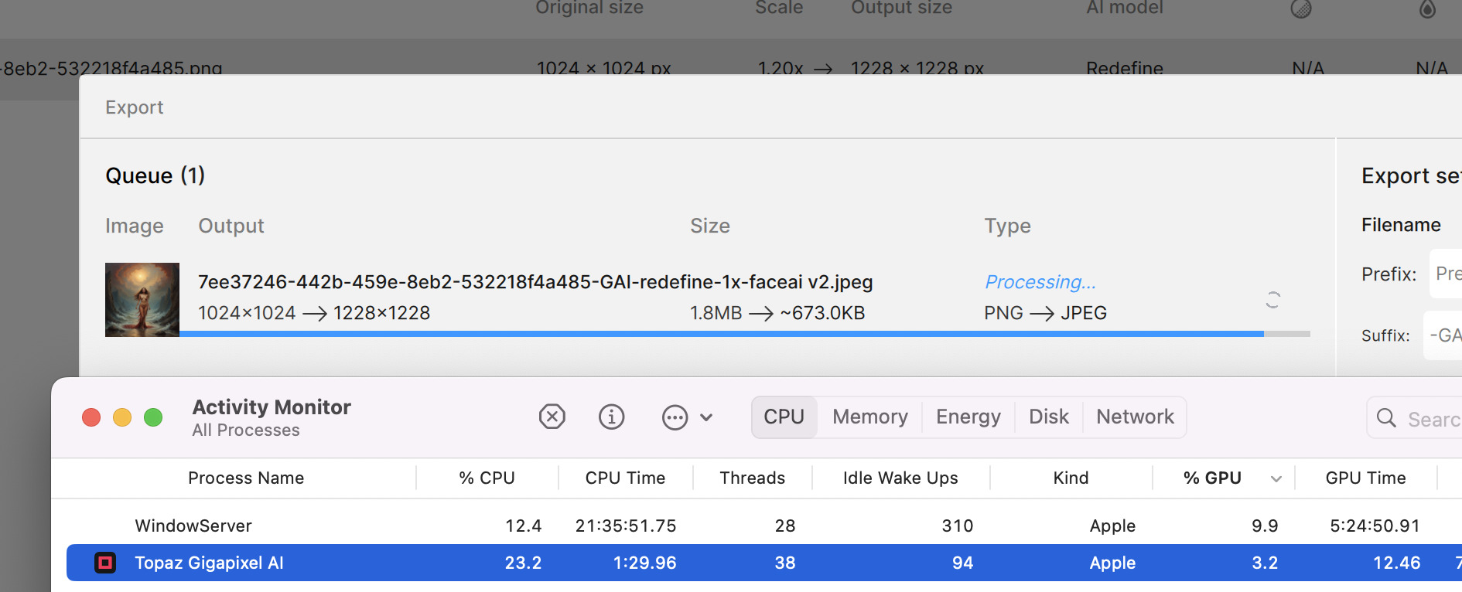Switch to the Memory tab

click(869, 417)
